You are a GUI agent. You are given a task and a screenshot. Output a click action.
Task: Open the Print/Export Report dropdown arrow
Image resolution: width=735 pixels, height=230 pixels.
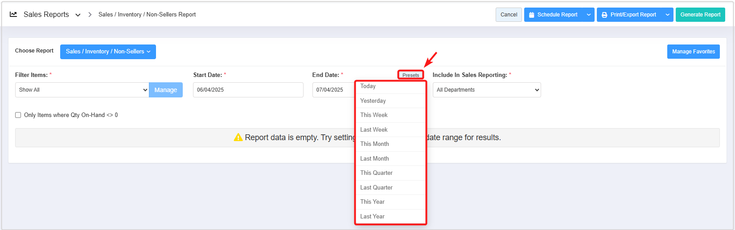[668, 15]
